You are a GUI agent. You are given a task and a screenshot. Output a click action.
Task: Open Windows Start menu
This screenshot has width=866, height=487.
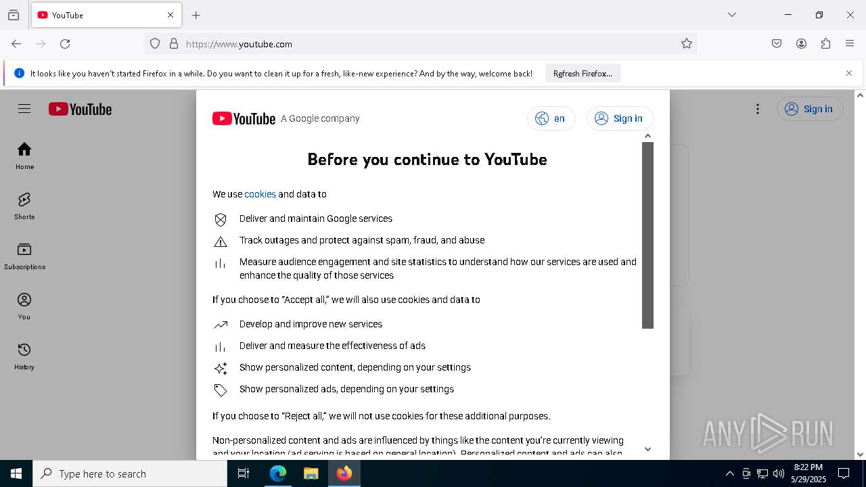16,473
